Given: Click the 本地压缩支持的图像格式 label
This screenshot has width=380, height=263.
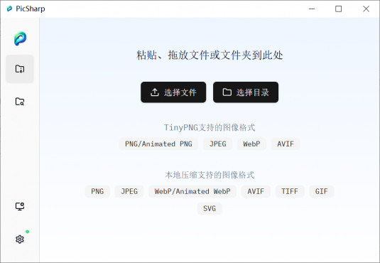Looking at the screenshot, I should point(210,175).
